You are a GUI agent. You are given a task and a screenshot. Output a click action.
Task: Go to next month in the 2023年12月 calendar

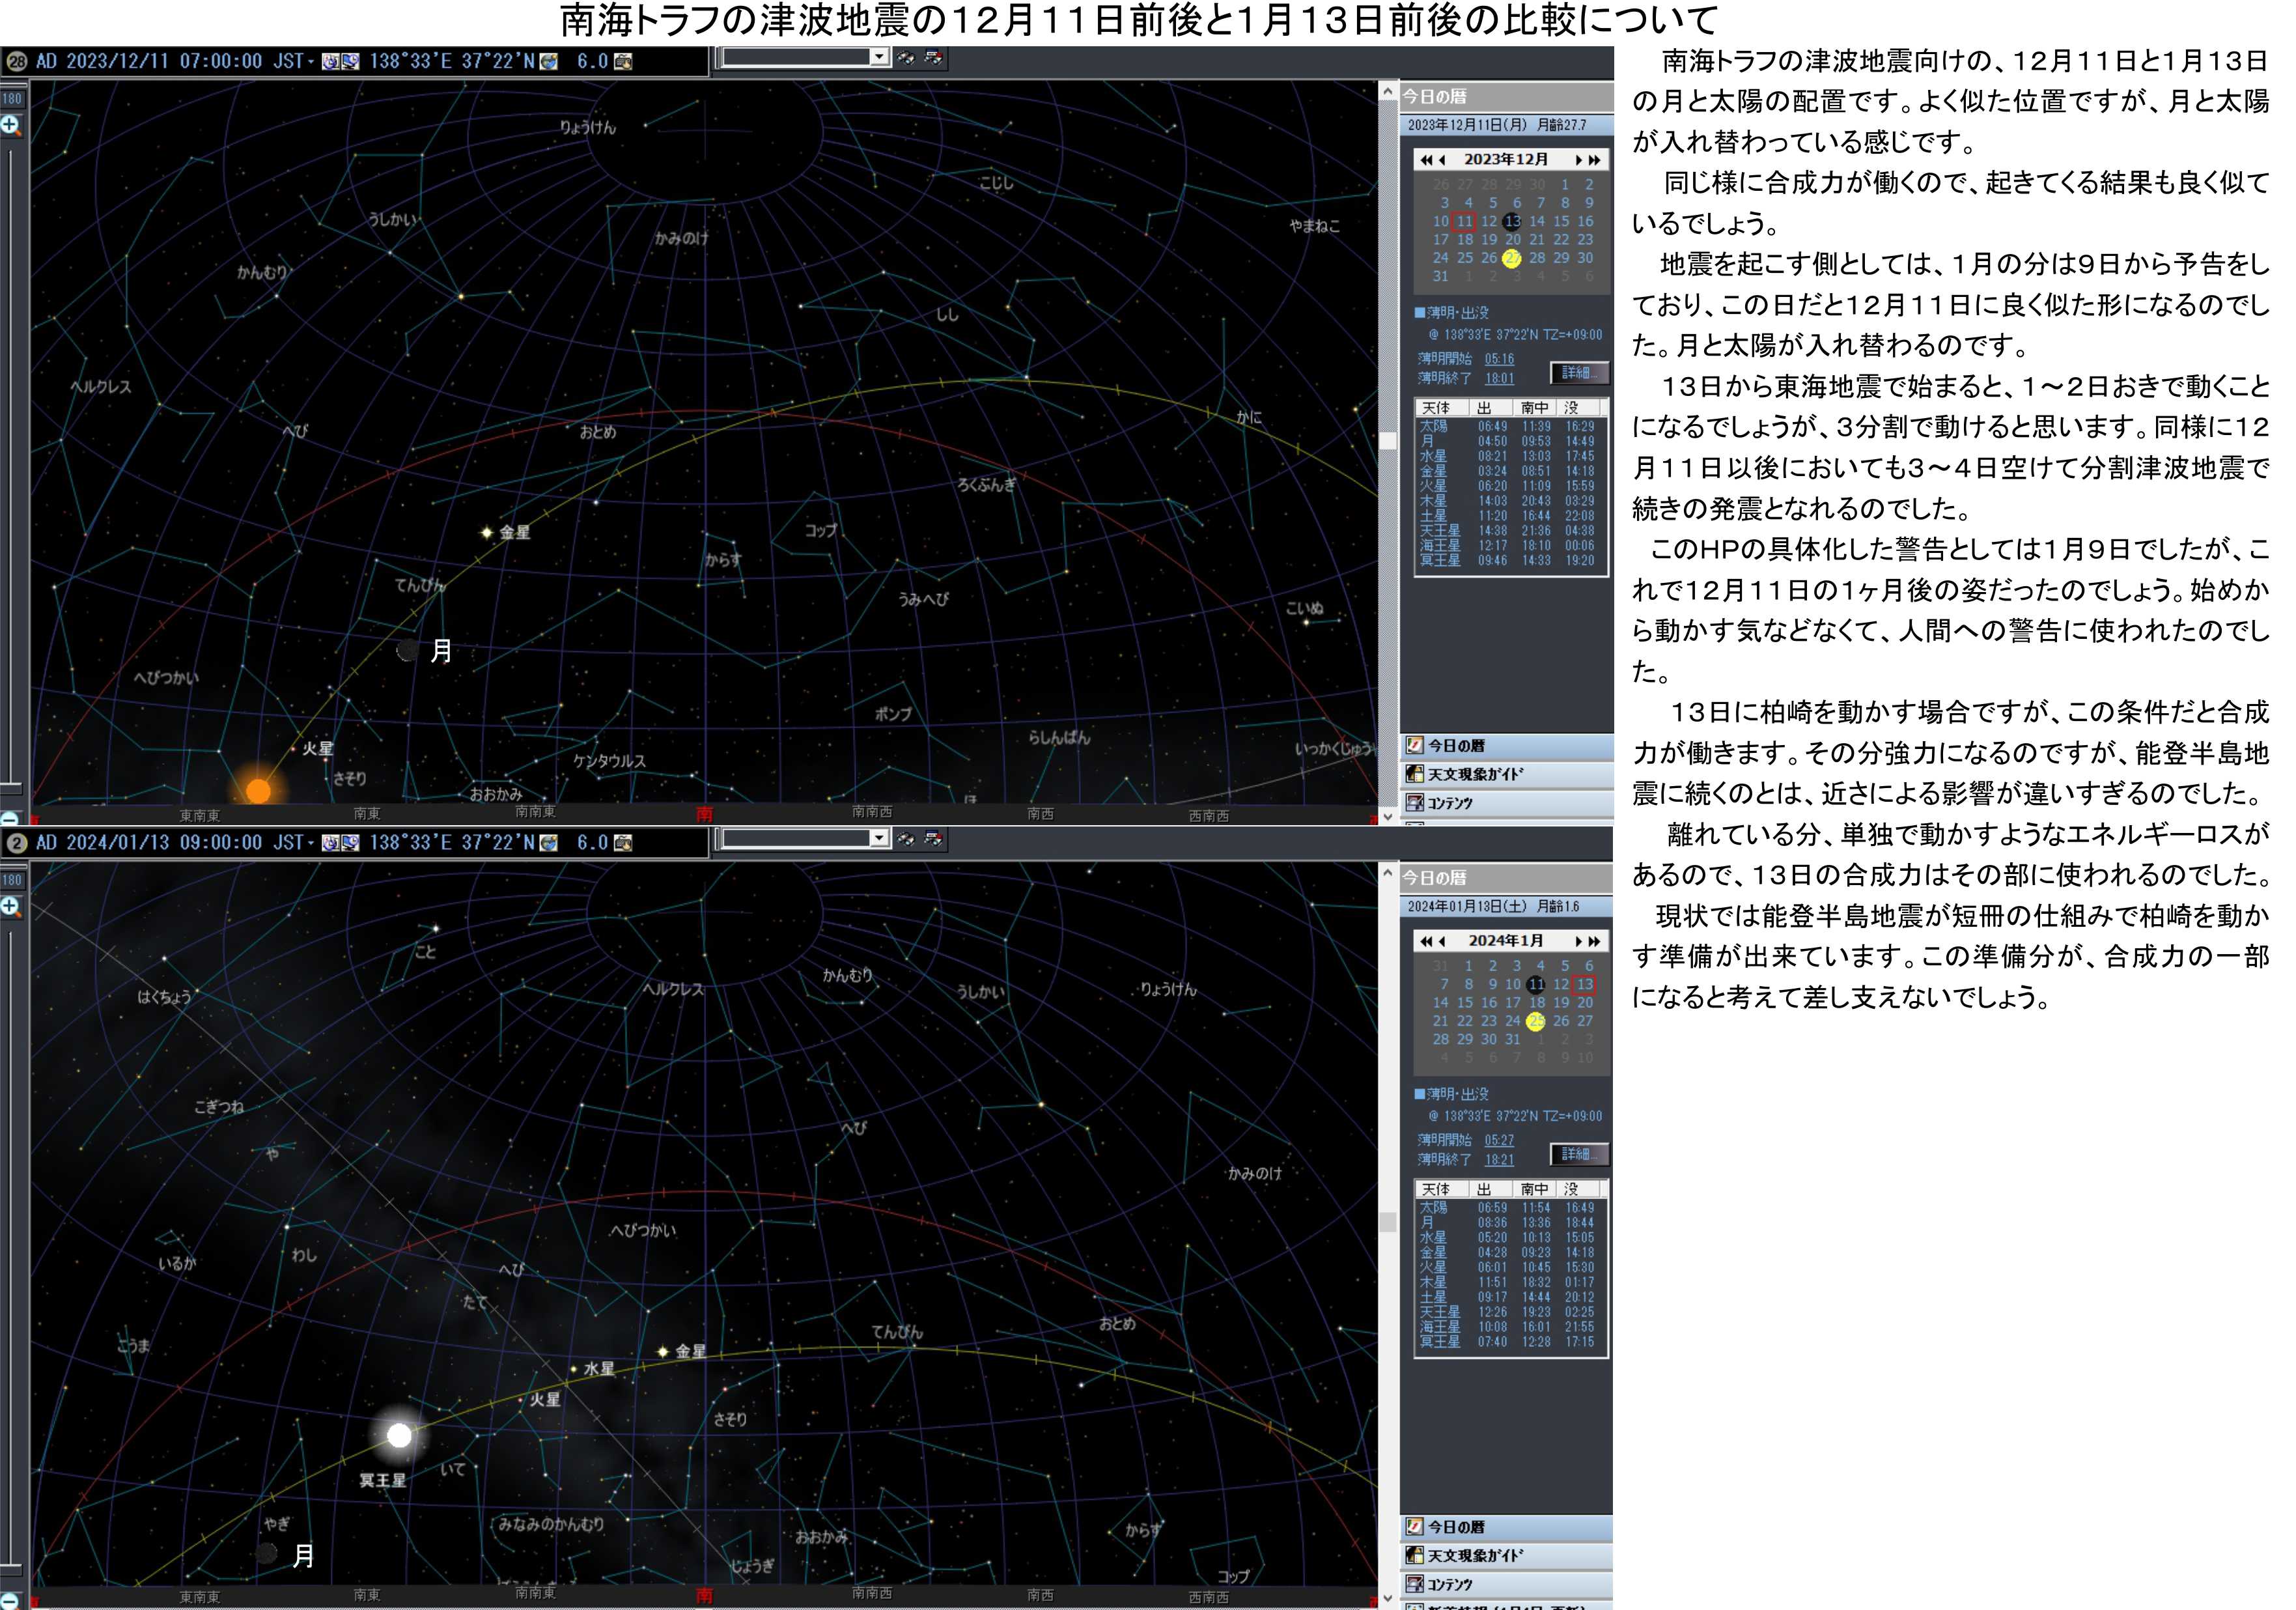(x=1579, y=160)
